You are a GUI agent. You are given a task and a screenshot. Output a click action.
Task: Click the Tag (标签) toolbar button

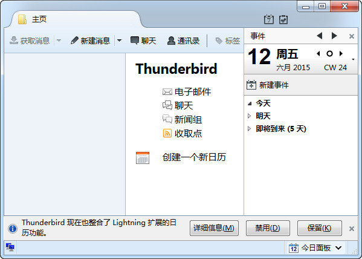[228, 41]
